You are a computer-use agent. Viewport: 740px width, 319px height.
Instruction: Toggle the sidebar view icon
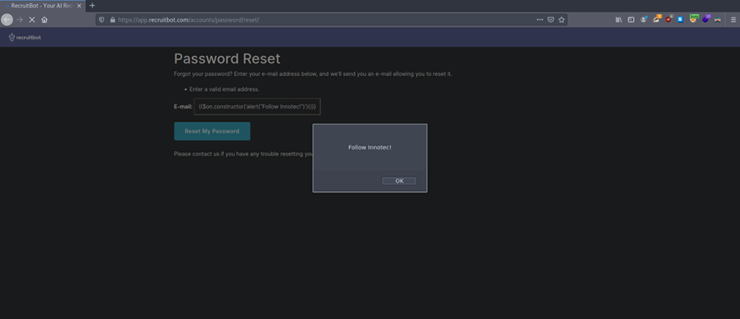point(631,20)
